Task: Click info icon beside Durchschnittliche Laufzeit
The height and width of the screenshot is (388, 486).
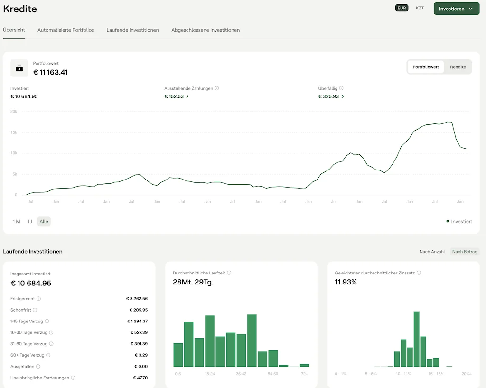Action: (x=229, y=273)
